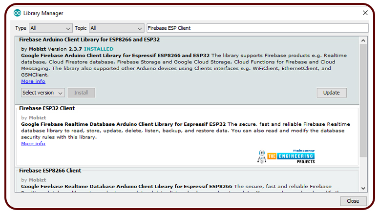Click the scrollbar down arrow
This screenshot has width=379, height=213.
pos(363,188)
